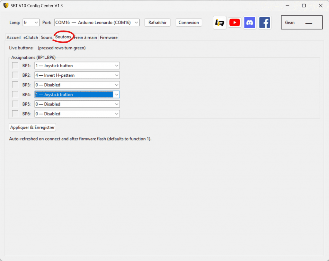Go to the Frein à main tab
Image resolution: width=329 pixels, height=261 pixels.
point(86,38)
